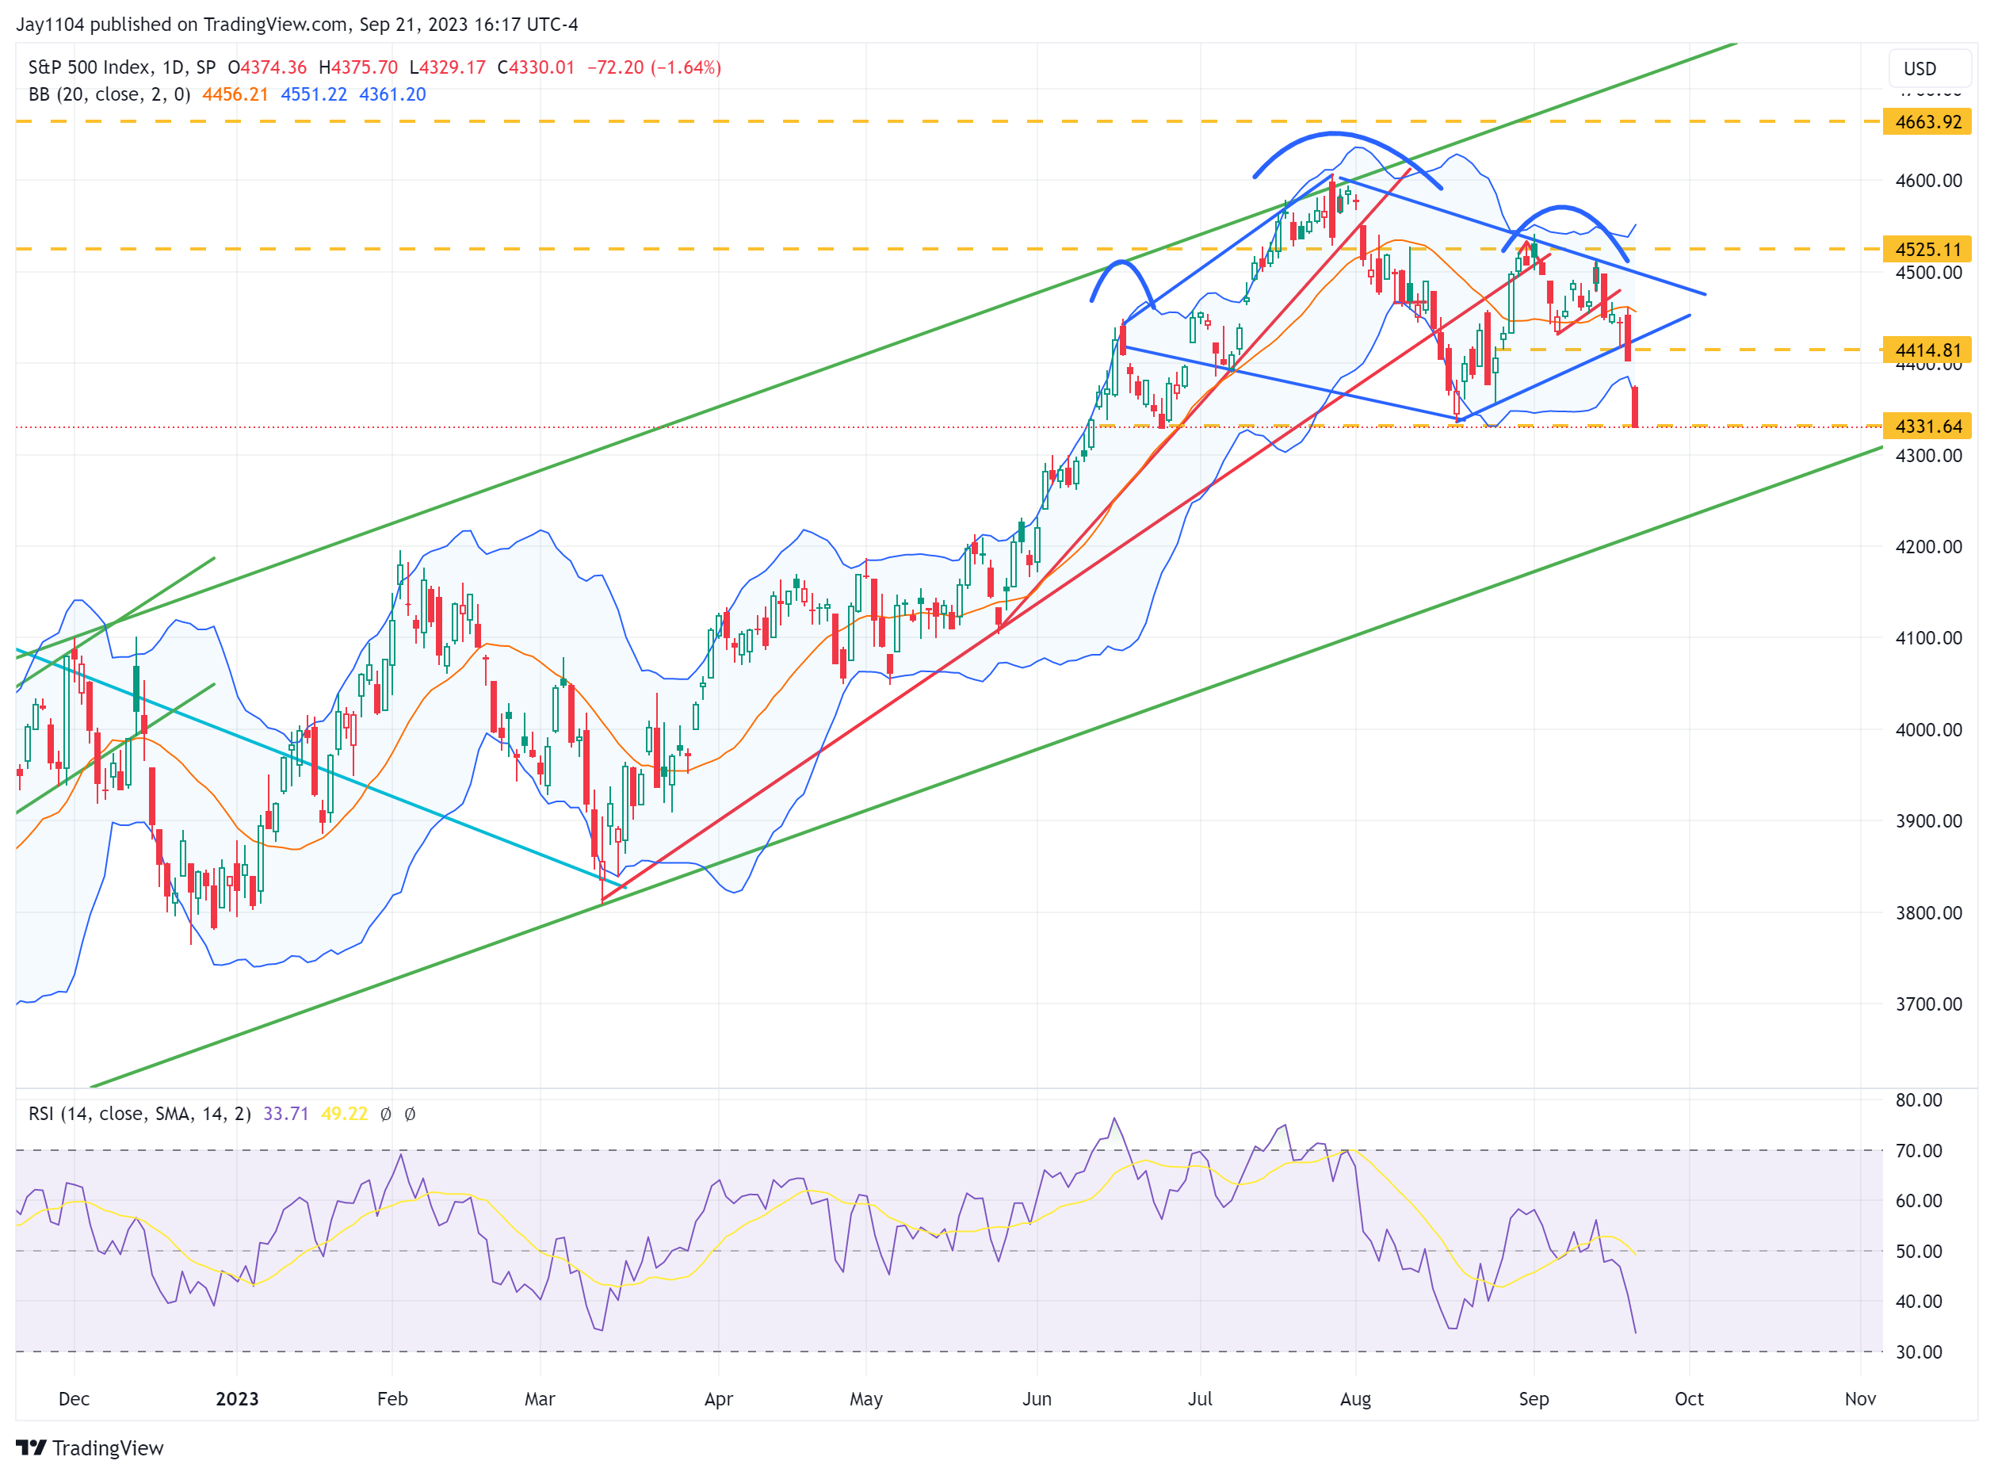Click the Apr time axis label
The width and height of the screenshot is (1994, 1476).
[x=718, y=1399]
